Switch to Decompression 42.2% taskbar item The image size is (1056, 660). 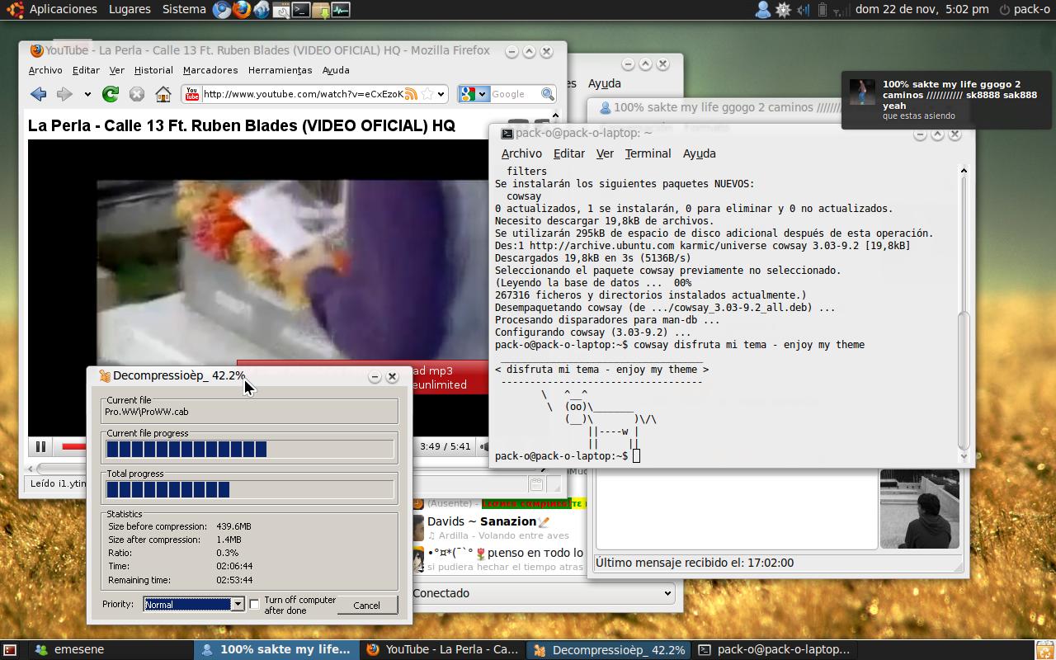tap(609, 650)
